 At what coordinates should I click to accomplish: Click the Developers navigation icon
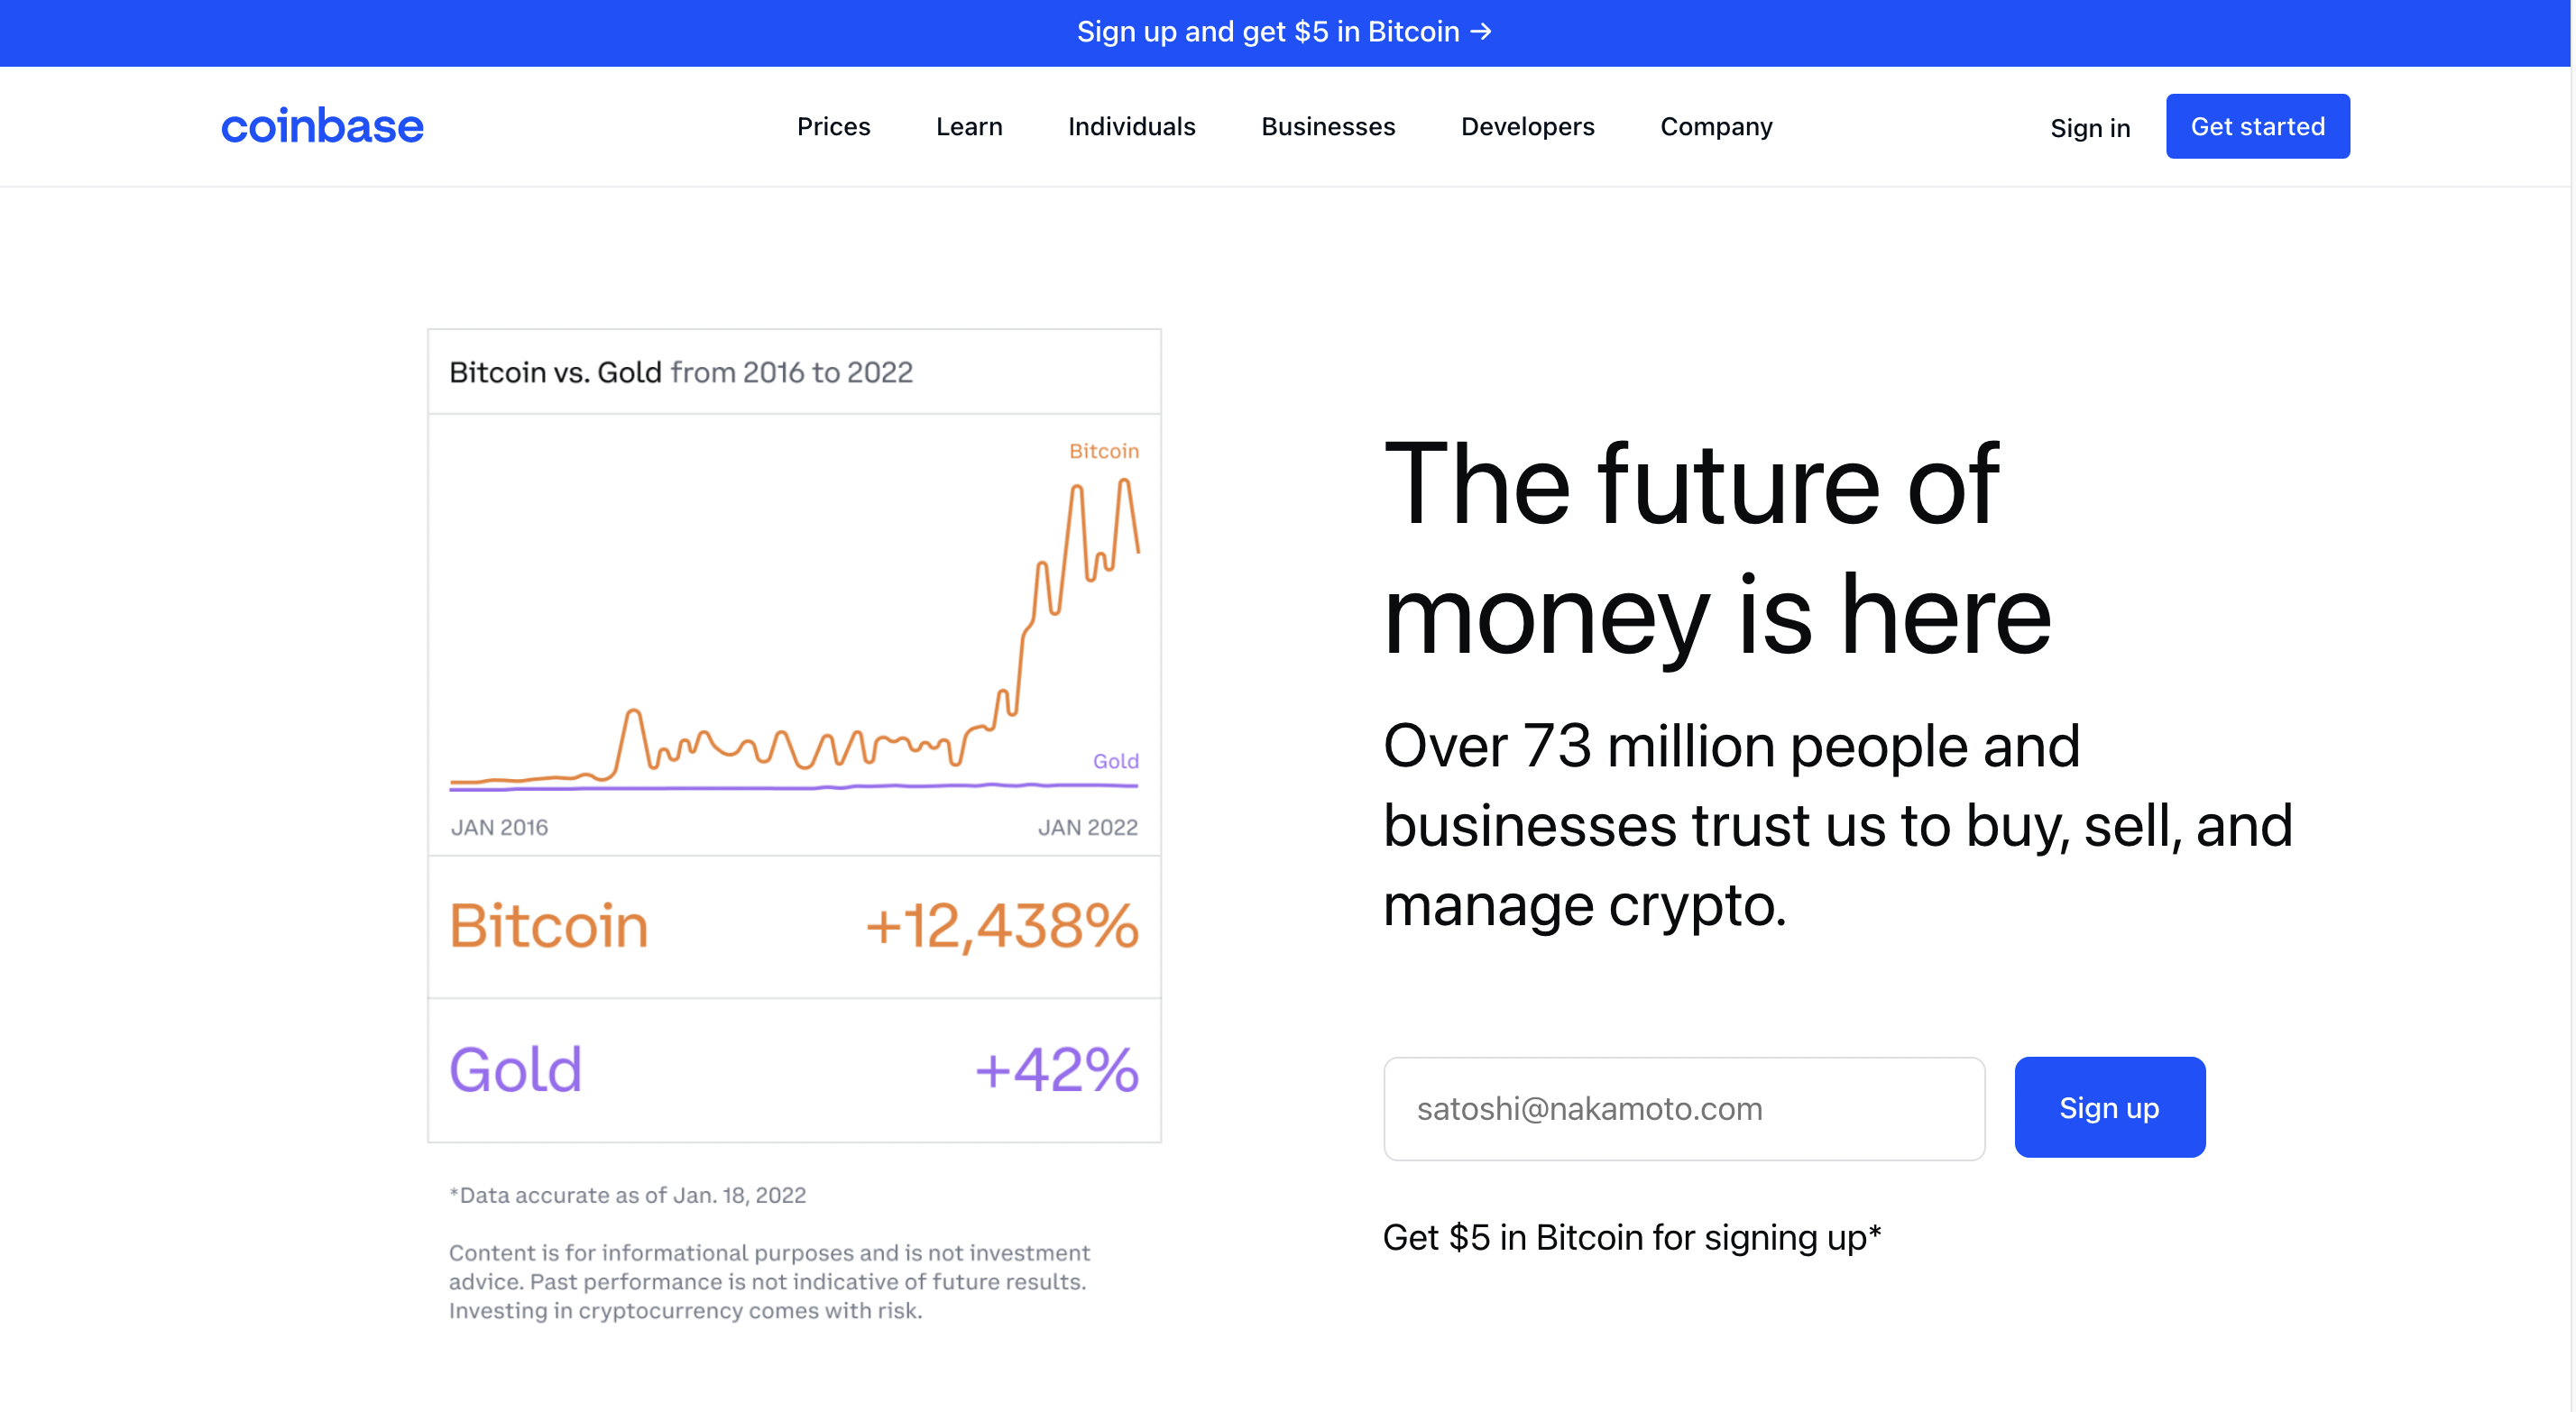[1527, 125]
